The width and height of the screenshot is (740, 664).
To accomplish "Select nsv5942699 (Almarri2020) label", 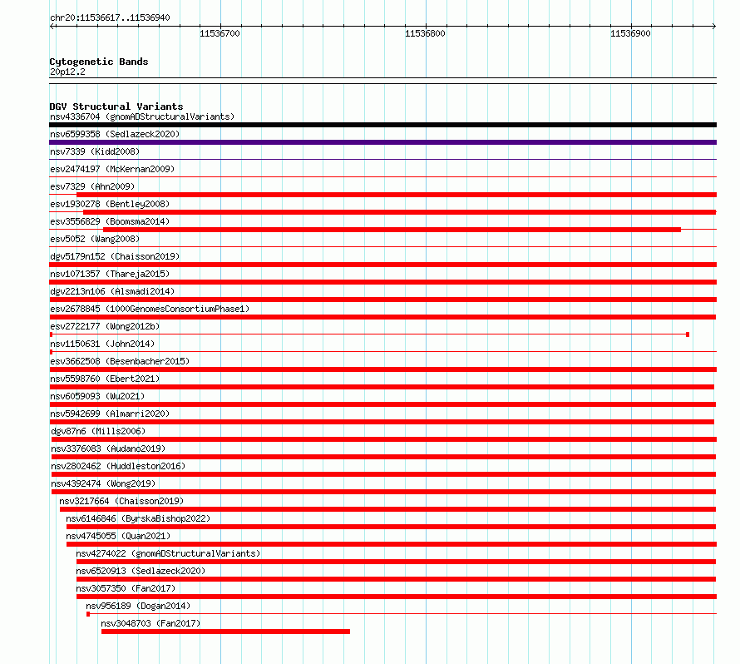I will (110, 414).
